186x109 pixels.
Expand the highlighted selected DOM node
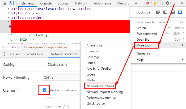(8, 22)
